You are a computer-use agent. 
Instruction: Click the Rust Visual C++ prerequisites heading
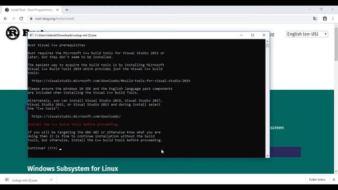pos(57,45)
